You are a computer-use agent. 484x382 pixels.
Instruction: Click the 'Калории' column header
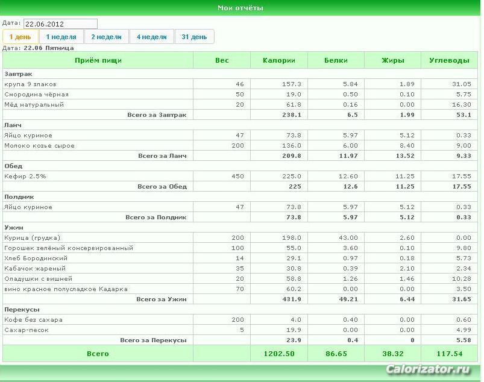(x=279, y=60)
